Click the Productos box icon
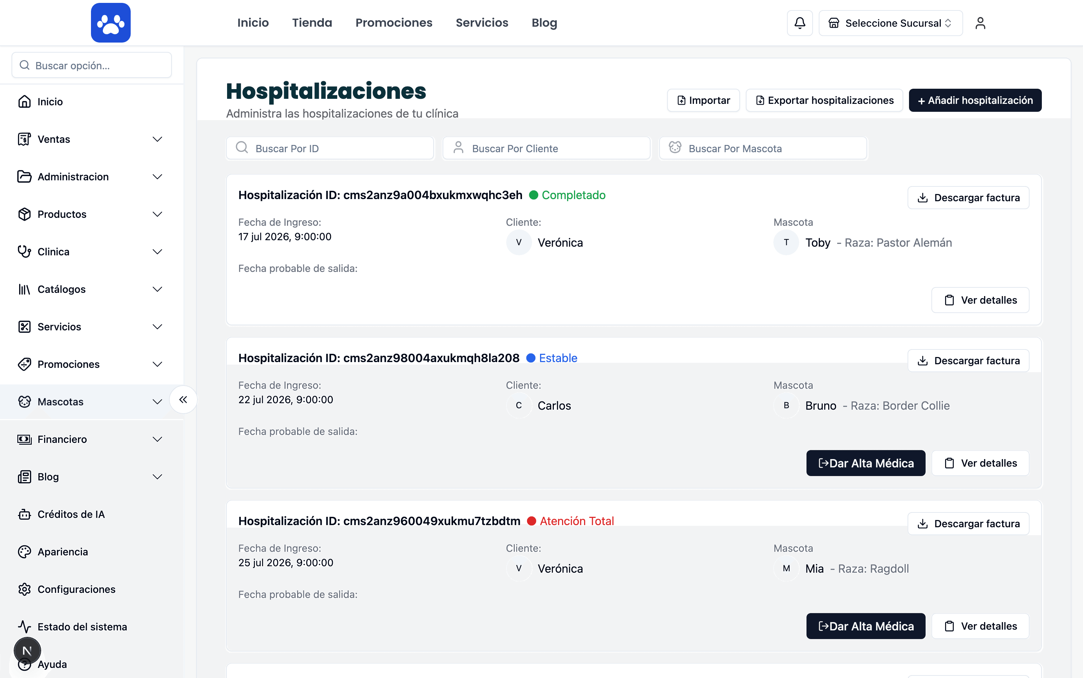Image resolution: width=1083 pixels, height=678 pixels. click(x=25, y=214)
